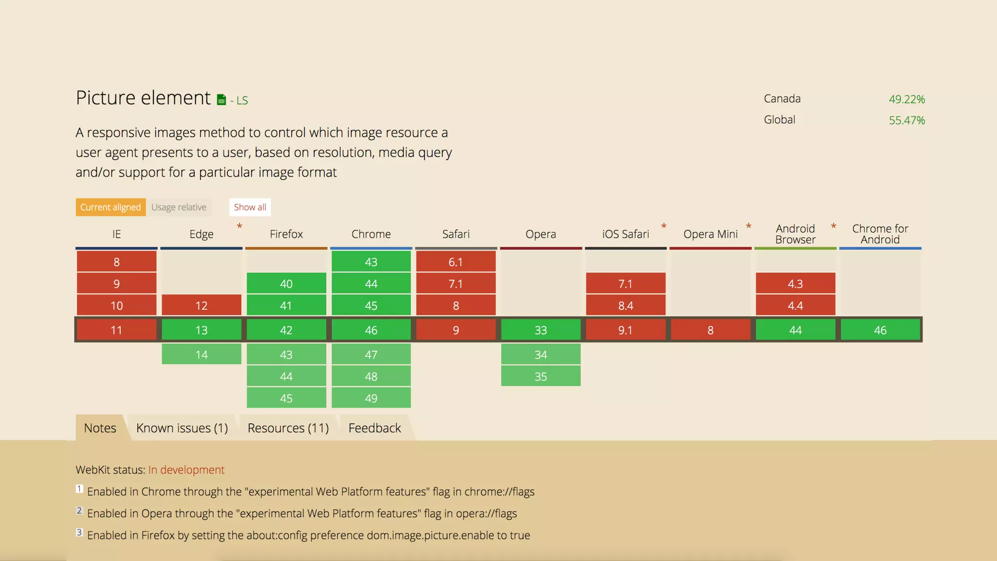Click the LS status label

pos(242,101)
